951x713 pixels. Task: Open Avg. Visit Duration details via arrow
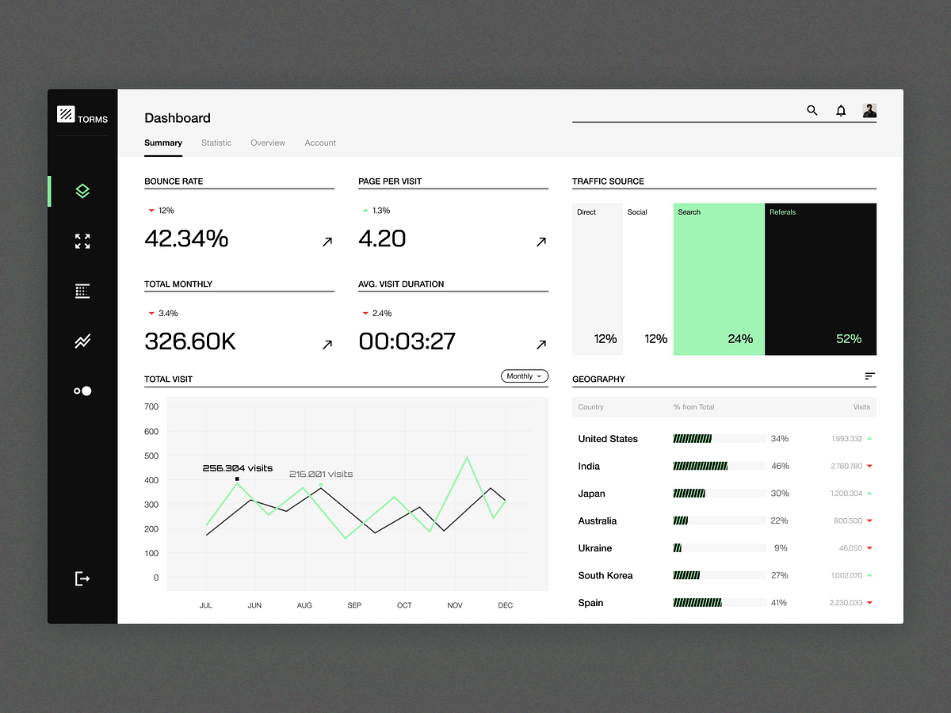click(x=540, y=345)
